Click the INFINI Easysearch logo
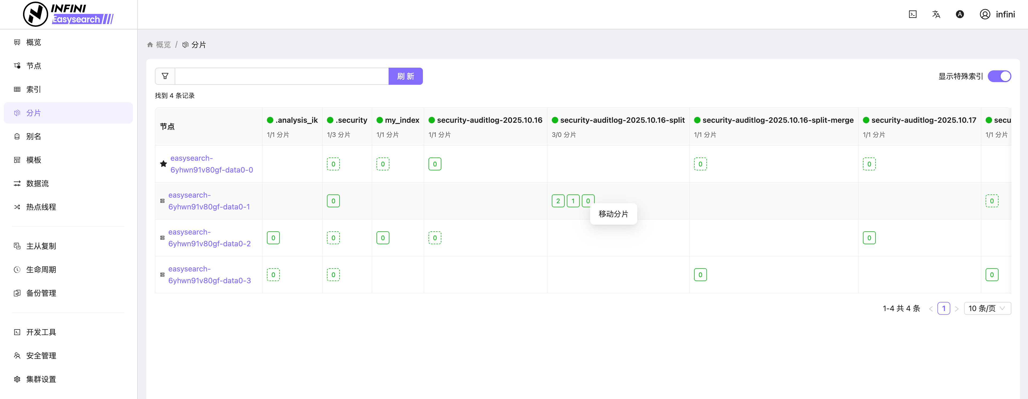The width and height of the screenshot is (1028, 399). pyautogui.click(x=68, y=14)
